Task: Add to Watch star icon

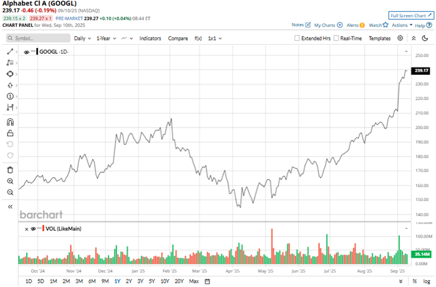Action: coord(386,25)
